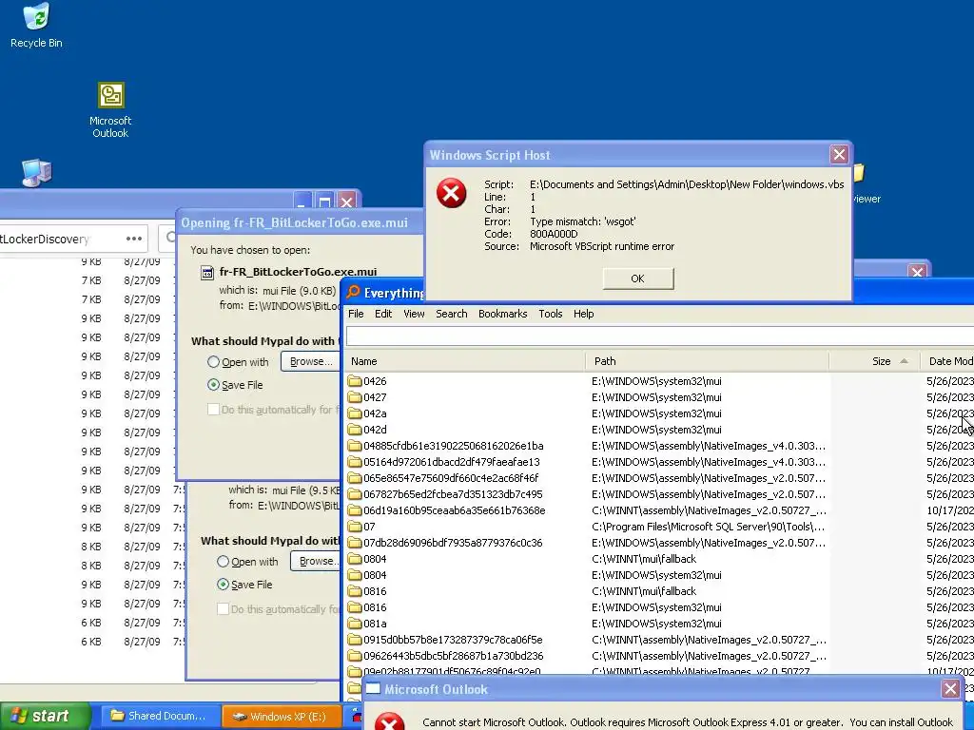Sort by the Date Modified column header
The width and height of the screenshot is (974, 730).
click(x=948, y=361)
